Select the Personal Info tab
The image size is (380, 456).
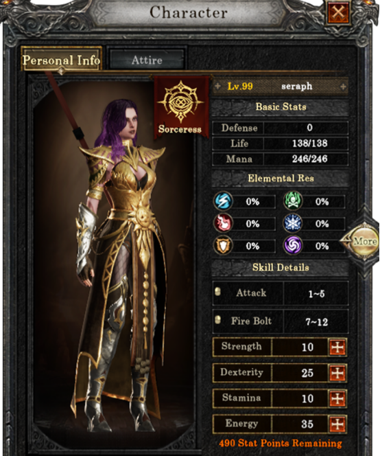(61, 60)
